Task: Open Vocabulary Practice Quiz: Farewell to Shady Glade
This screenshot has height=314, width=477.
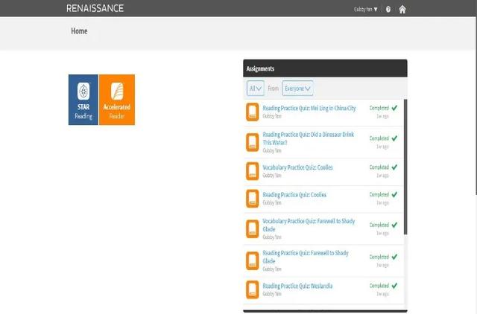Action: pyautogui.click(x=309, y=225)
